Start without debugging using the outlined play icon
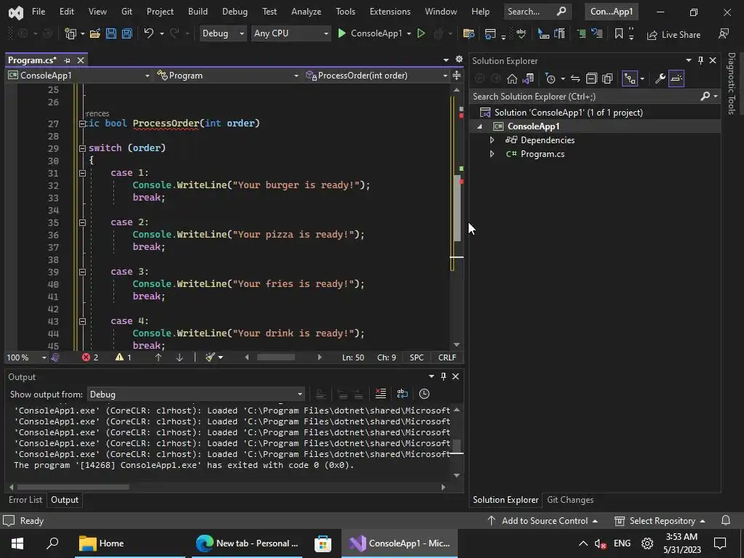744x558 pixels. (x=421, y=33)
